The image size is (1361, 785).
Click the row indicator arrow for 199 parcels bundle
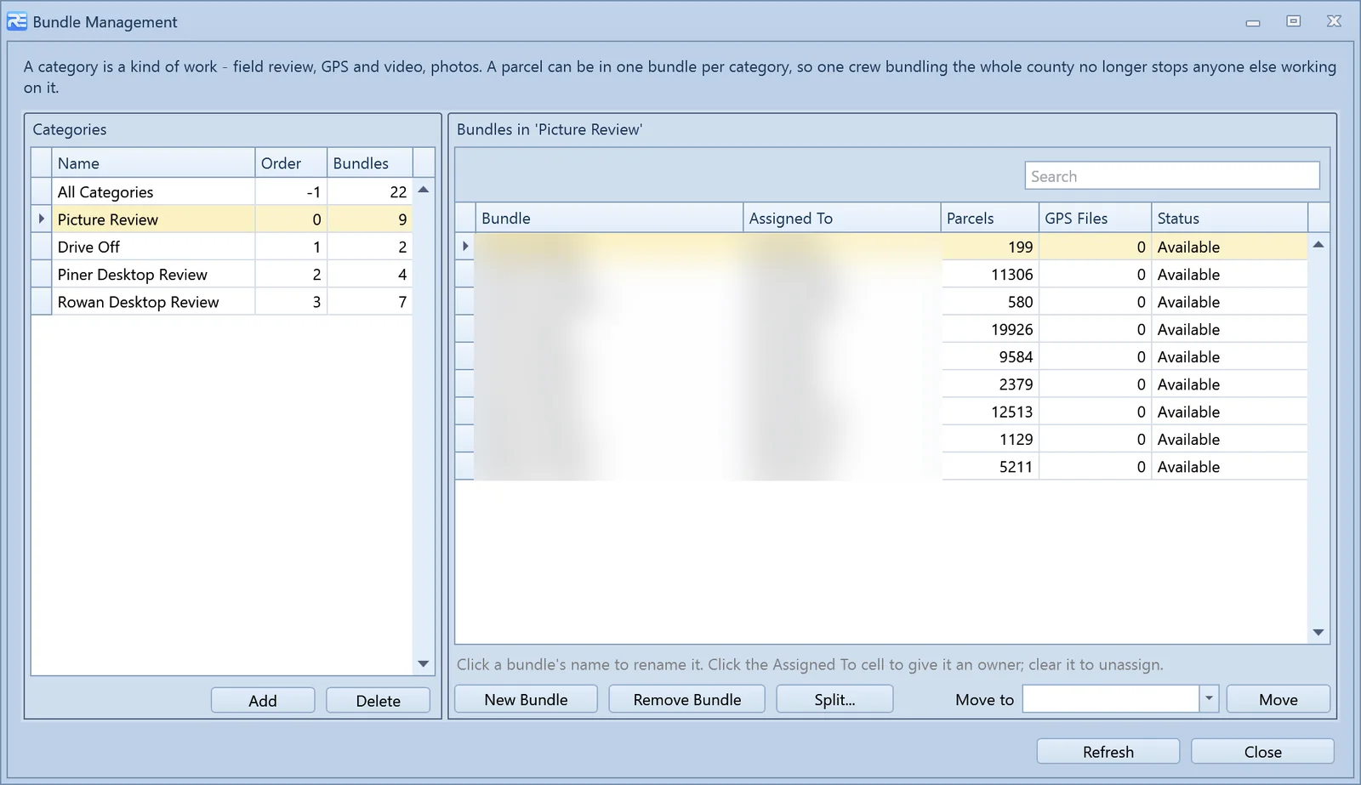(x=465, y=247)
